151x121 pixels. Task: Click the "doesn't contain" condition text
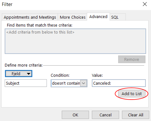(x=66, y=83)
